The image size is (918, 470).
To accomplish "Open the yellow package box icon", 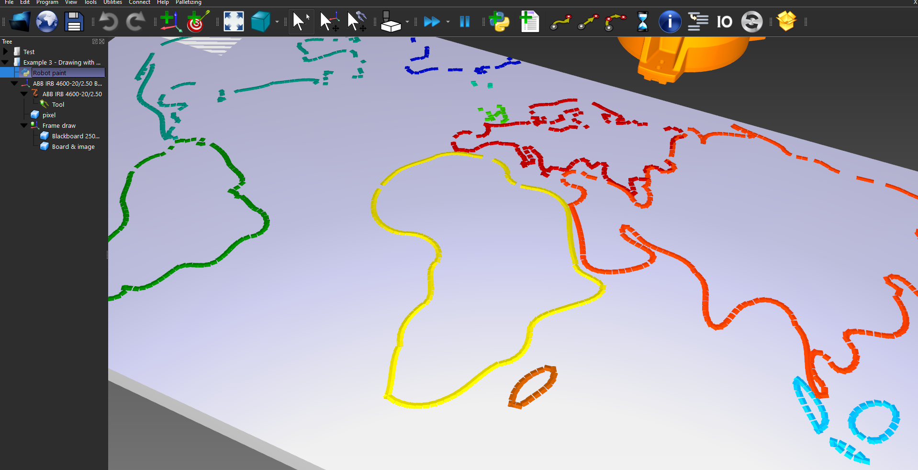I will click(786, 21).
